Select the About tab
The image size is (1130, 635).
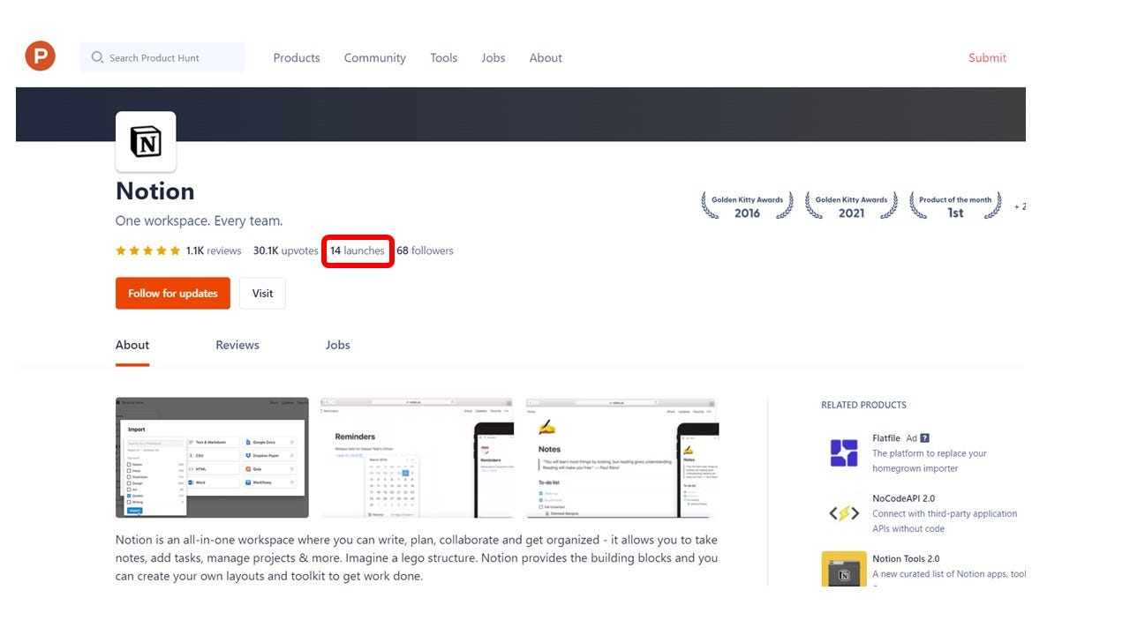pyautogui.click(x=132, y=345)
